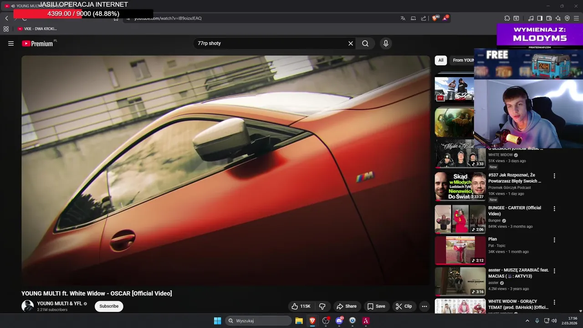Toggle the browser sidebar panel
Screen dimensions: 583x328
540,18
